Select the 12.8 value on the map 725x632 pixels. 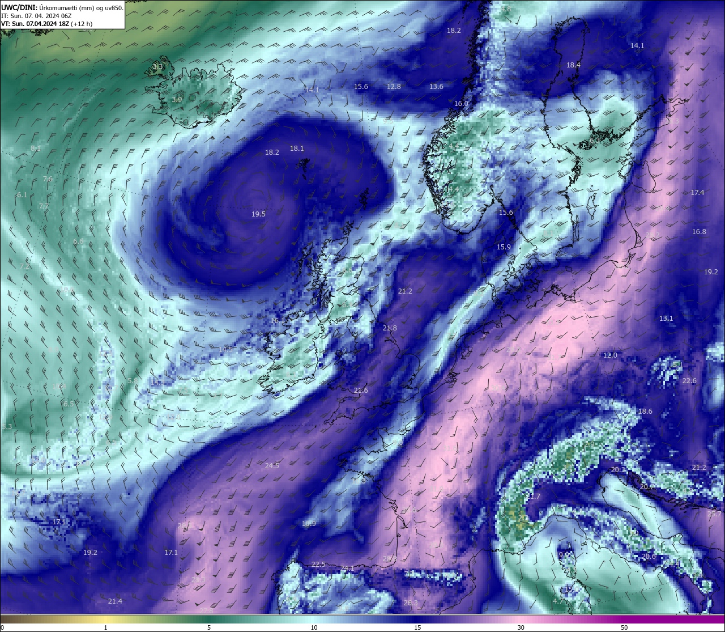point(394,87)
